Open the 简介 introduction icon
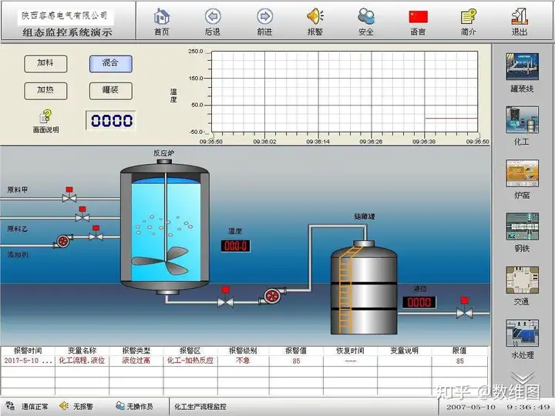This screenshot has width=555, height=416. click(x=469, y=17)
